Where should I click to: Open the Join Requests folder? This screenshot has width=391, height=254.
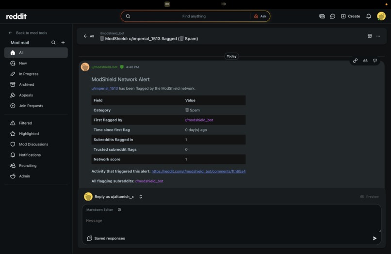click(36, 106)
